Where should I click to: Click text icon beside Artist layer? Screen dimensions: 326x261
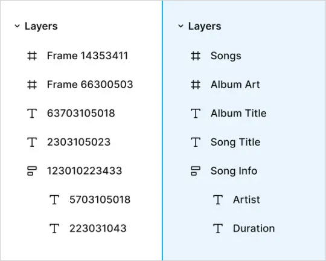pyautogui.click(x=218, y=199)
